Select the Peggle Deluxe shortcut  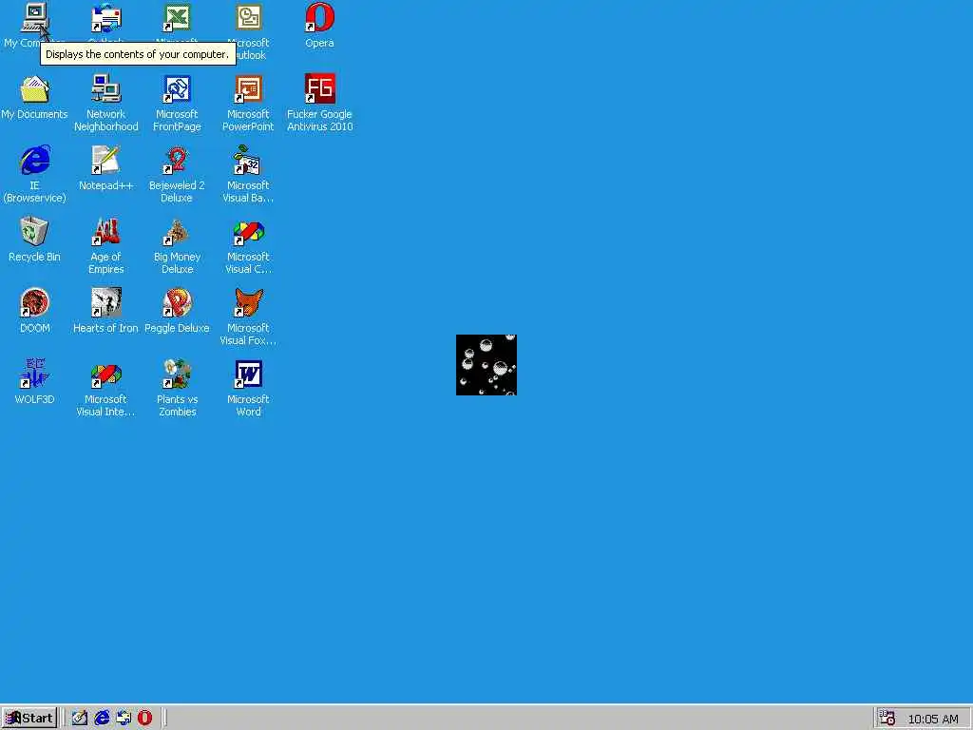pos(177,303)
